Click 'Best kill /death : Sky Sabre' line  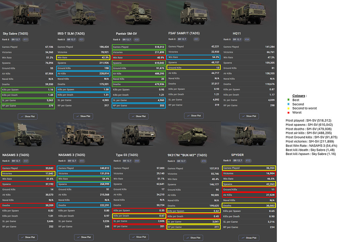(x=310, y=150)
